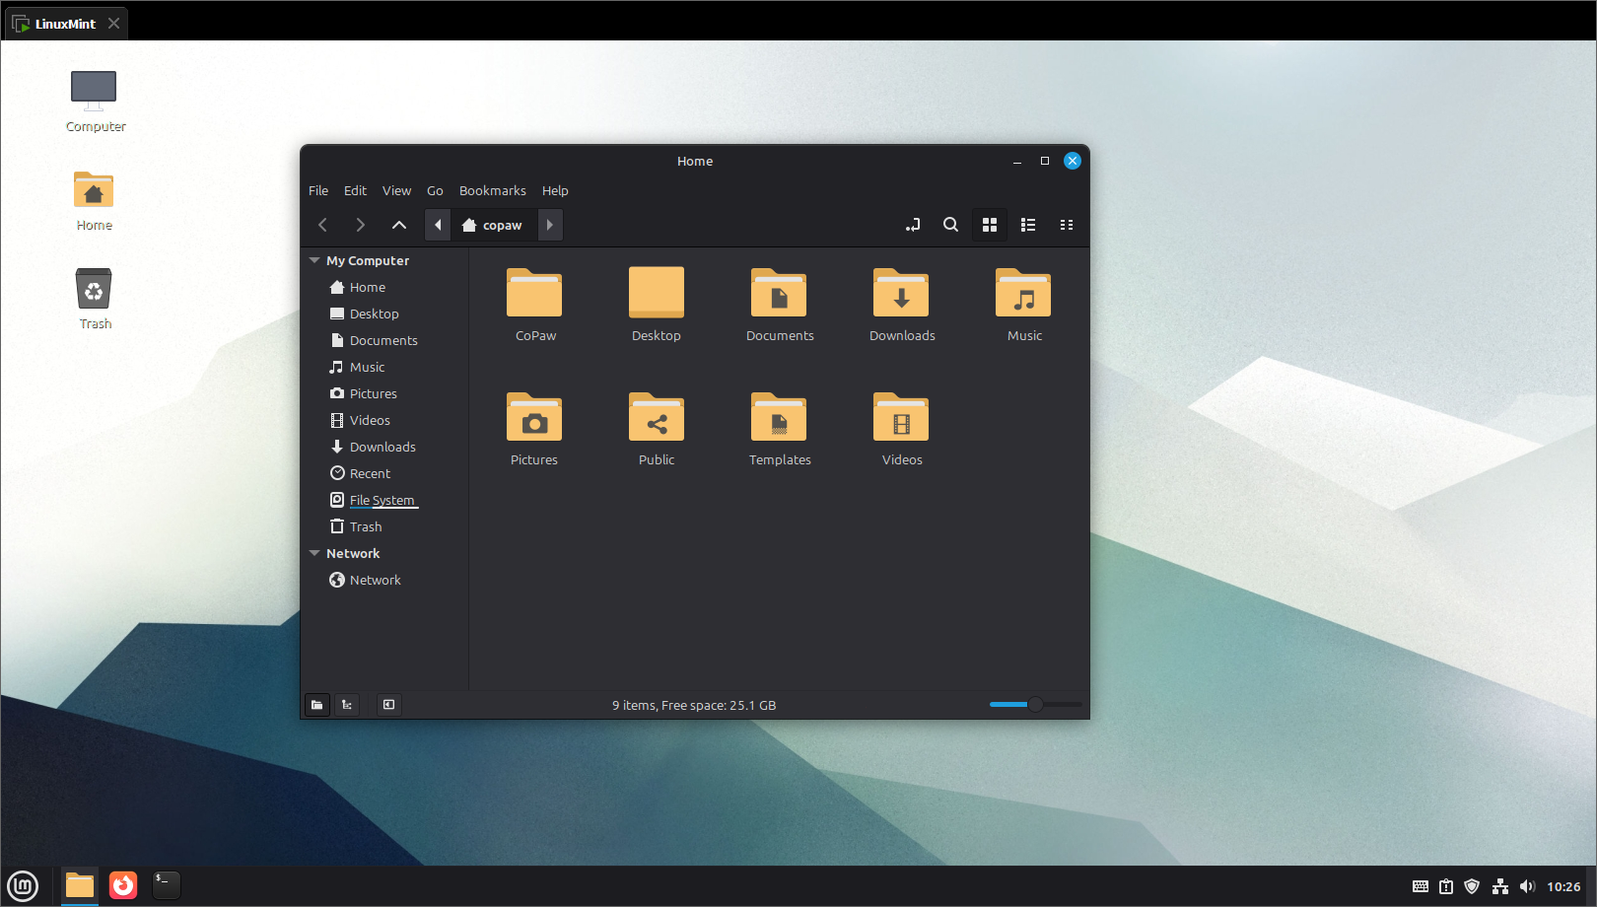
Task: Switch to compact view mode
Action: pos(1067,225)
